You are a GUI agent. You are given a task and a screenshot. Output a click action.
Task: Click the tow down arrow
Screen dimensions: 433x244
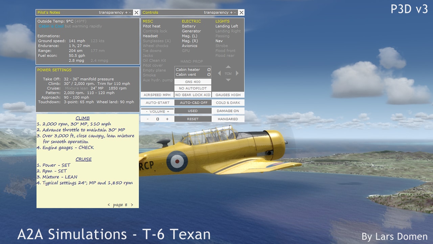tap(228, 80)
